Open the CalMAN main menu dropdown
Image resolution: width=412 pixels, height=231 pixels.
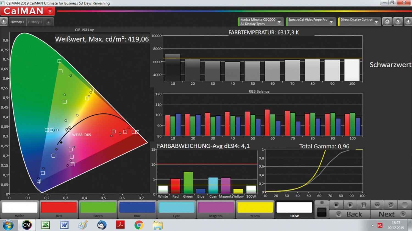[x=50, y=11]
